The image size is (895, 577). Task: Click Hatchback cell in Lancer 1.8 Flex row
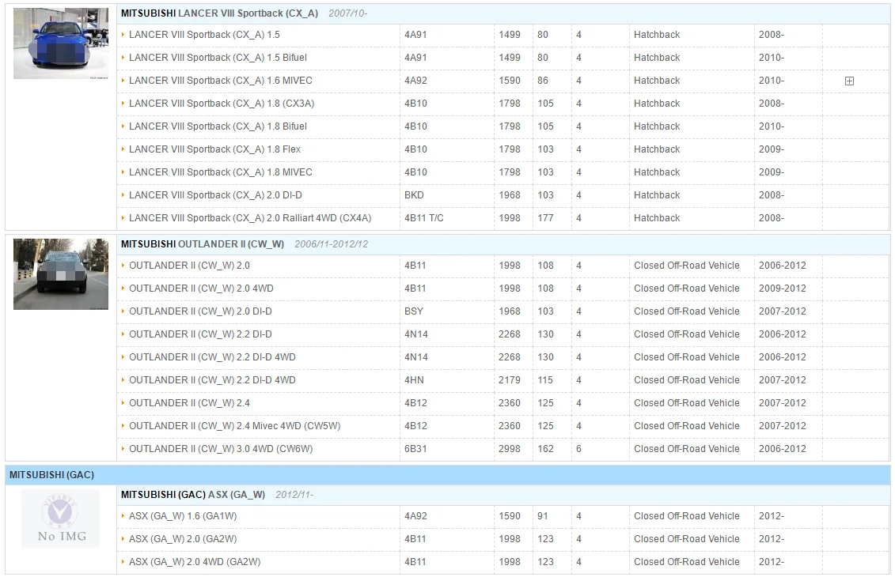[657, 149]
